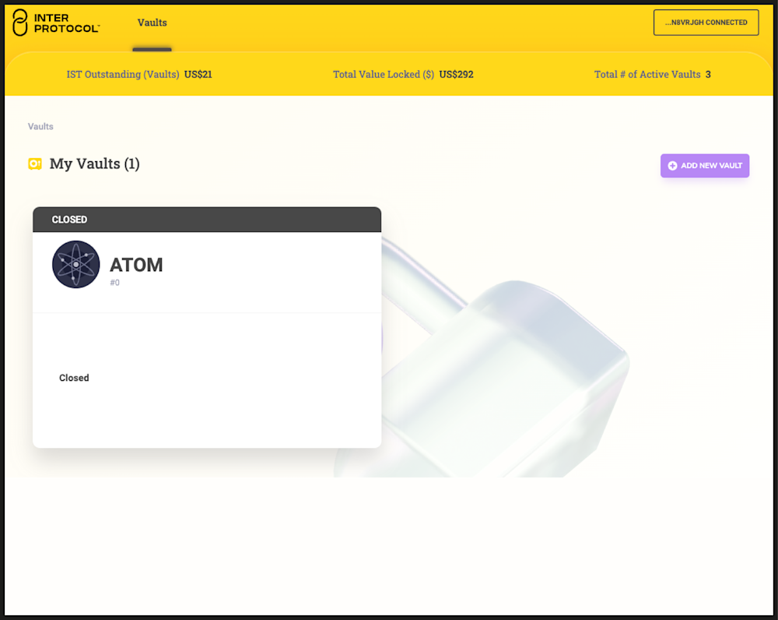Click the N8VRJGH CONNECTED wallet button

pyautogui.click(x=706, y=23)
